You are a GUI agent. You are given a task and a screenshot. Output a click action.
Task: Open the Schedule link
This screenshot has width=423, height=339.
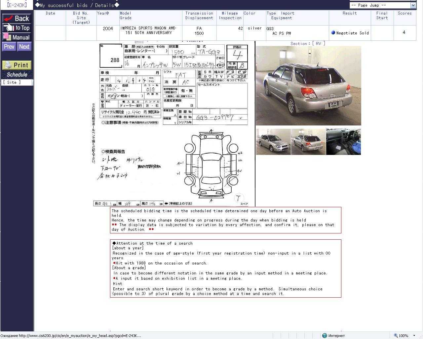17,74
